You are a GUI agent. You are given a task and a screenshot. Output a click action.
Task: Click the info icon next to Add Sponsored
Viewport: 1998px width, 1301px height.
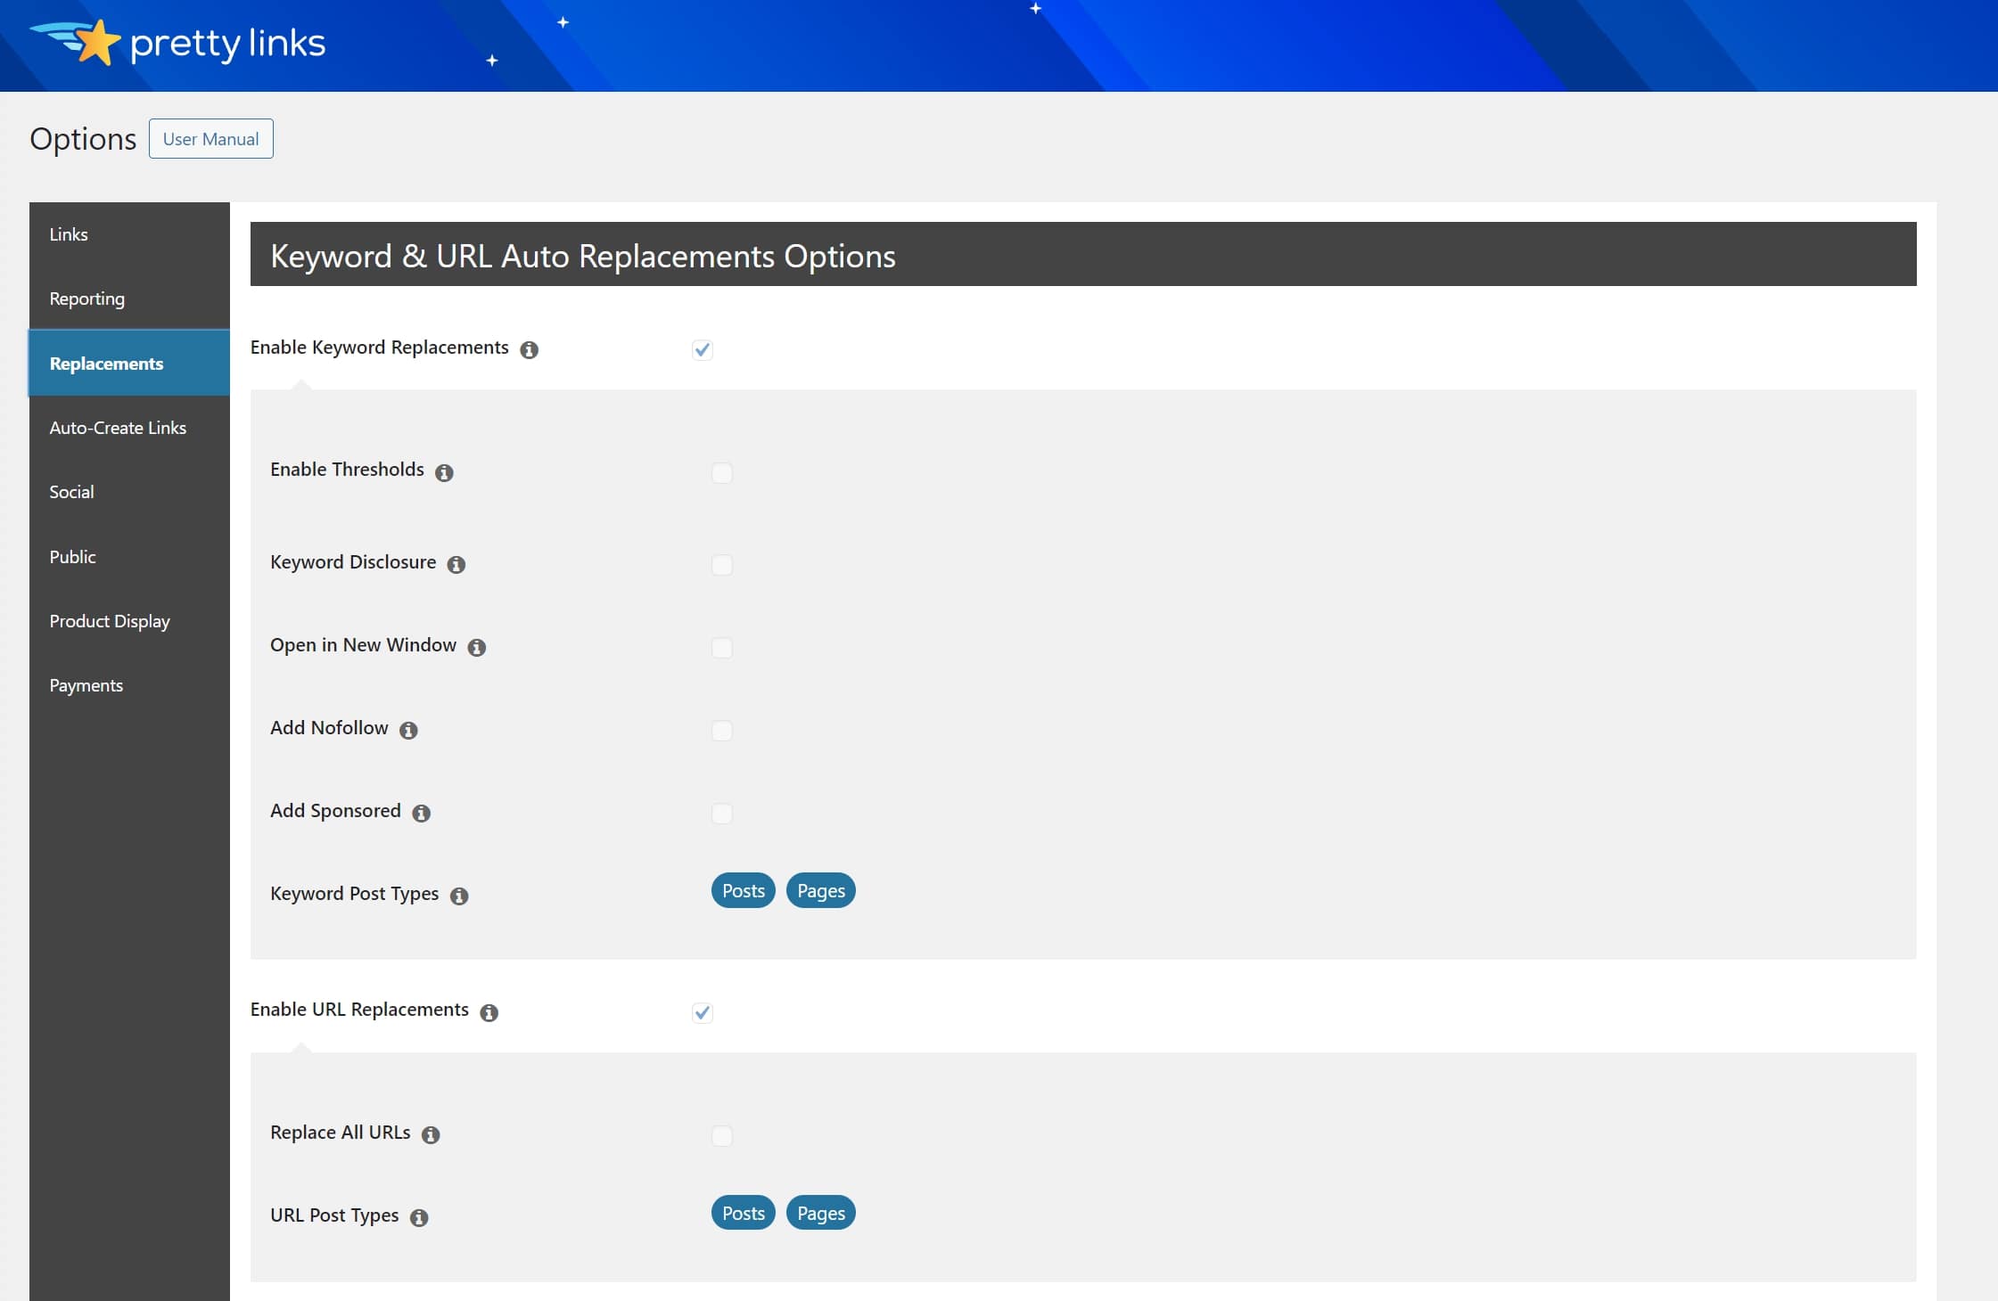423,811
